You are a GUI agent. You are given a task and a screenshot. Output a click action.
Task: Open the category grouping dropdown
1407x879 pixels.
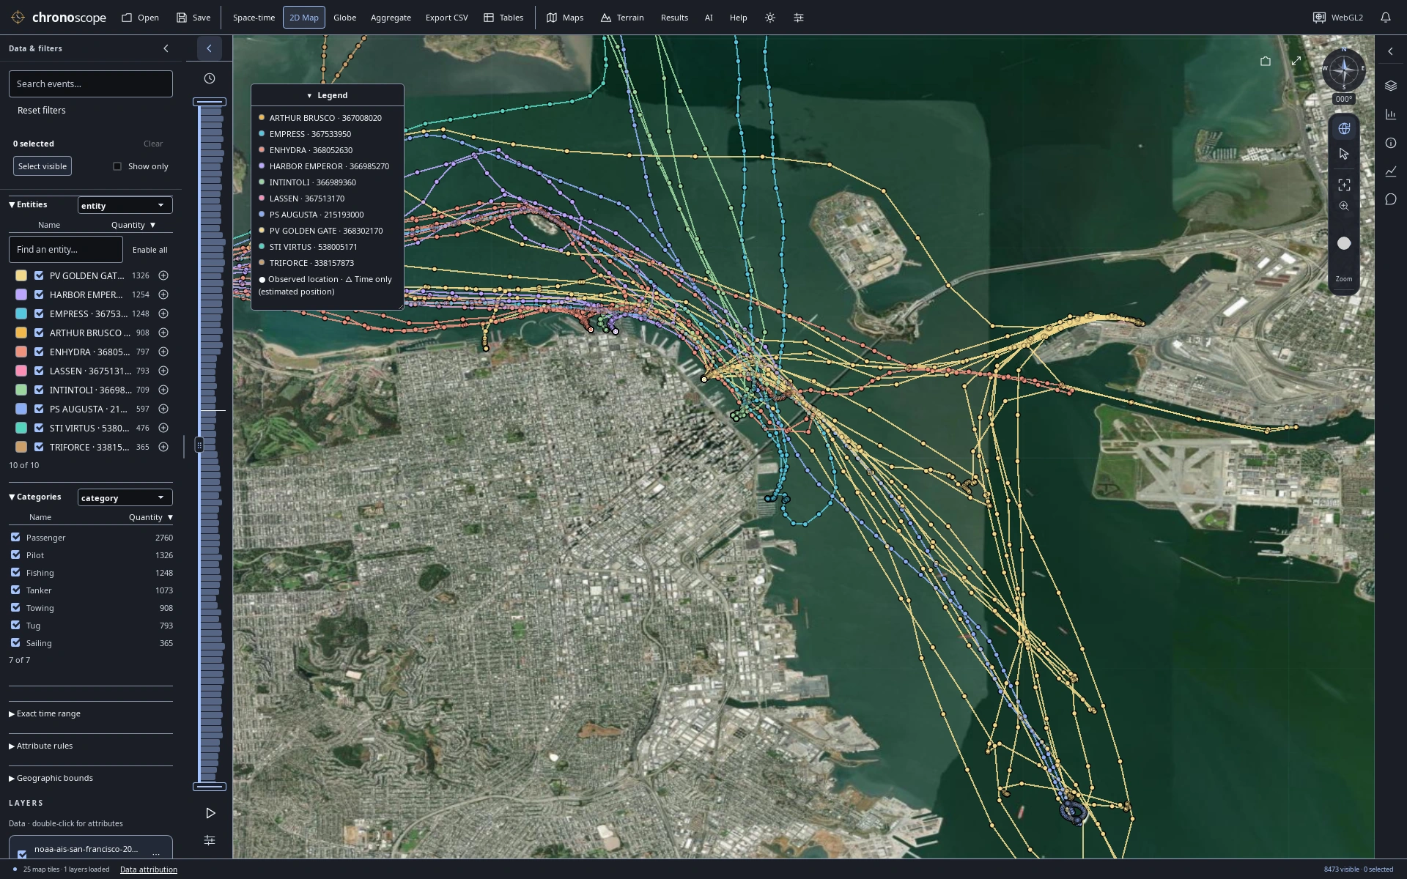[125, 497]
